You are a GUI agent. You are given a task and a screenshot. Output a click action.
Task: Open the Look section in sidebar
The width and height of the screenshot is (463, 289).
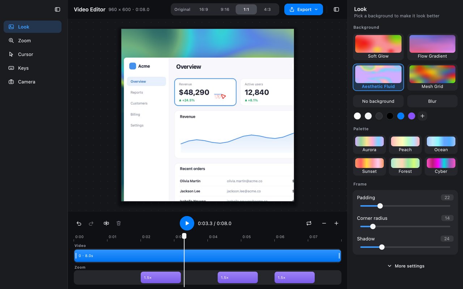point(33,27)
